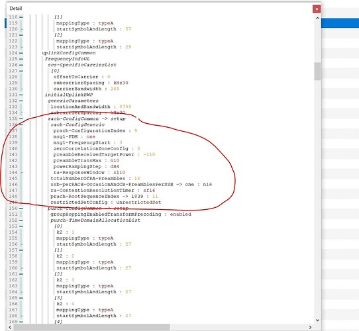The image size is (359, 331).
Task: Collapse rach-ConfigCommon fold at line 135
Action: [x=21, y=118]
